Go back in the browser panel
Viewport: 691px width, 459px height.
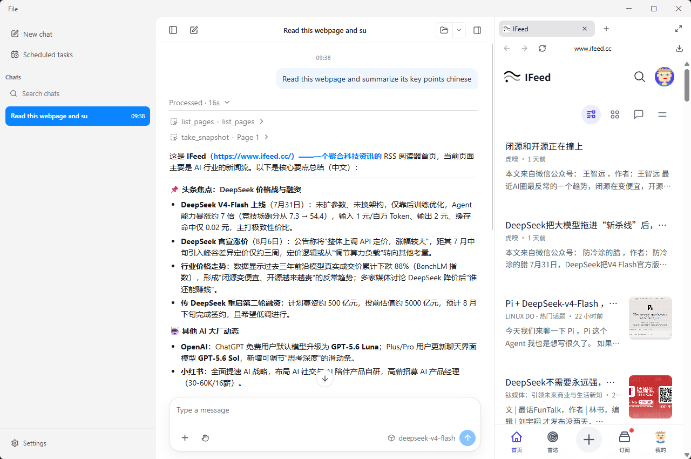506,49
